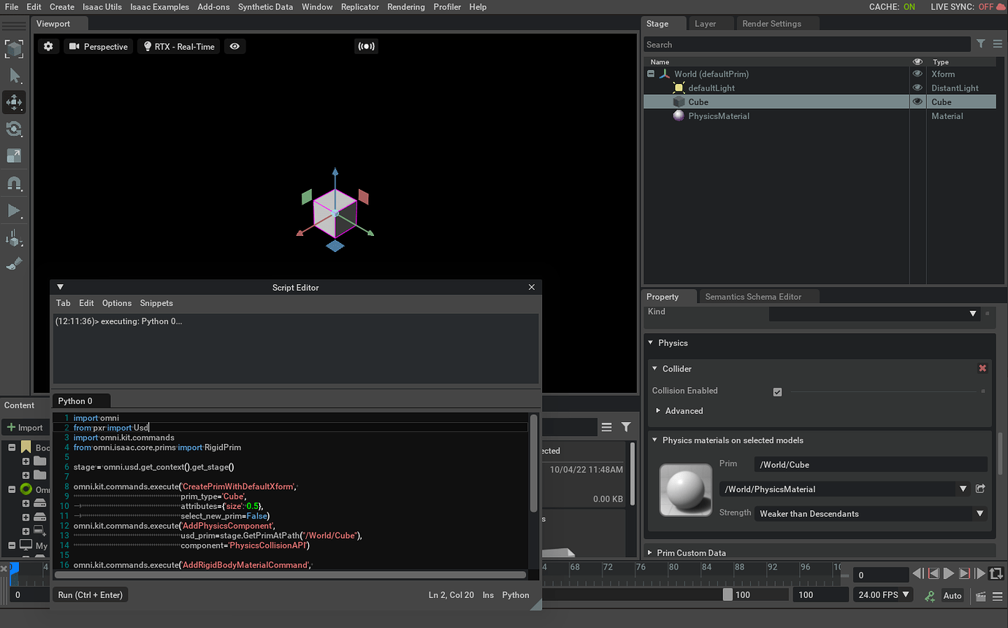Toggle Collision Enabled checkbox in Physics

point(777,391)
